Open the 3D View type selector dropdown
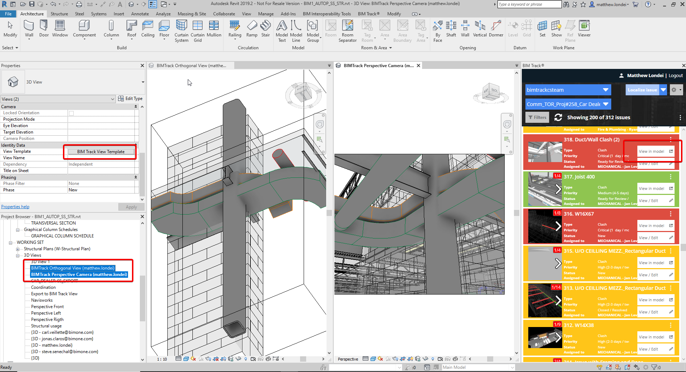The width and height of the screenshot is (686, 372). (x=143, y=82)
